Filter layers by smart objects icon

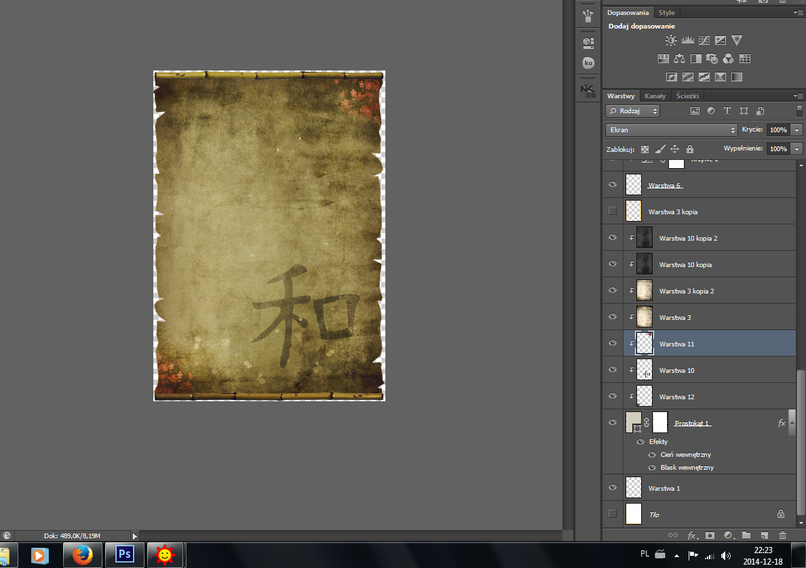point(761,111)
